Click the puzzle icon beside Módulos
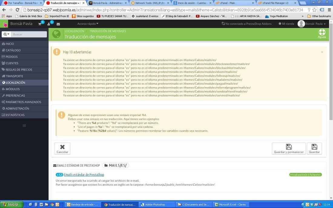The height and width of the screenshot is (208, 333). 3,89
